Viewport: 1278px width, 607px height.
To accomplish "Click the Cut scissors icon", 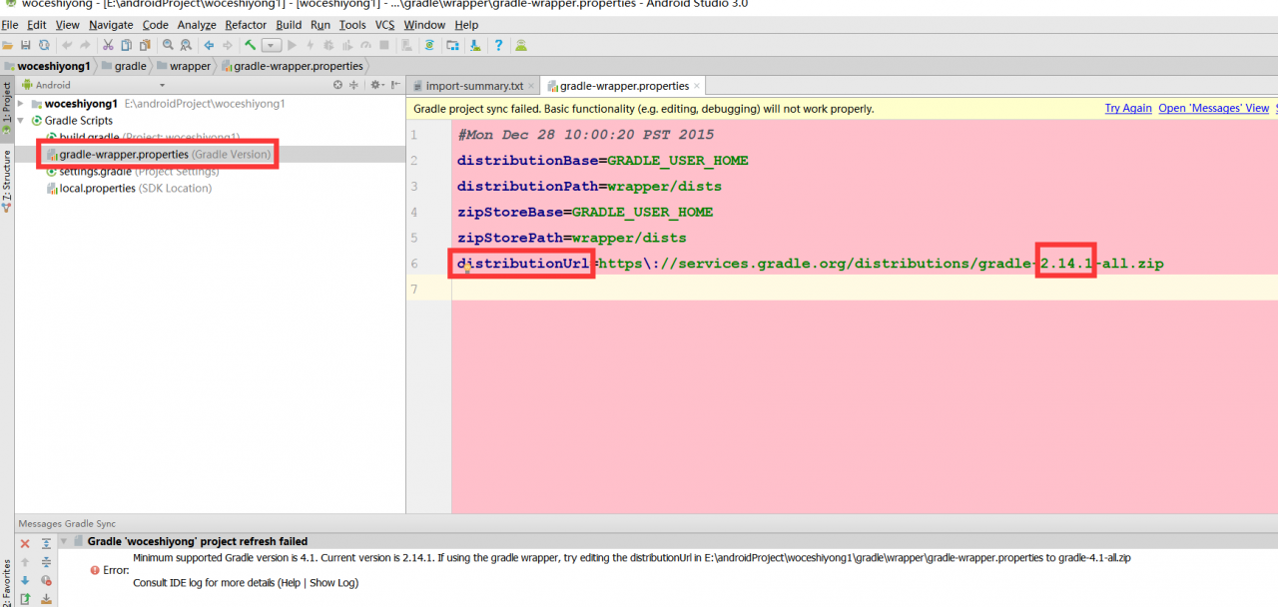I will point(108,45).
